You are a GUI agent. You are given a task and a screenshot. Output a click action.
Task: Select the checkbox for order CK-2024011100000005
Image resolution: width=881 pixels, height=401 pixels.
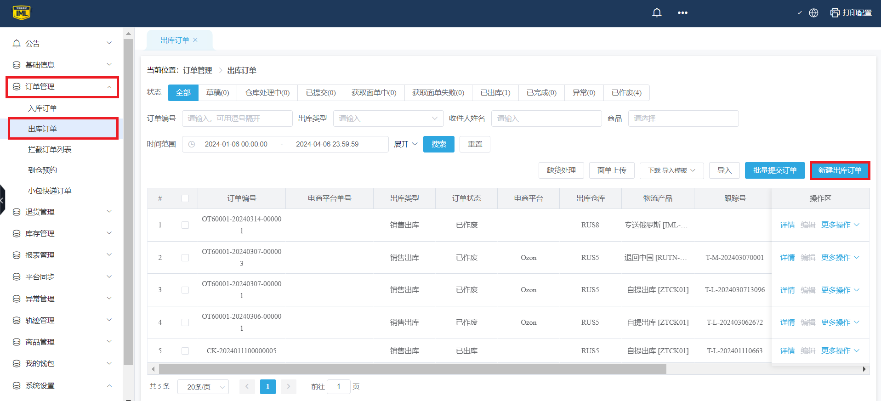pos(185,351)
